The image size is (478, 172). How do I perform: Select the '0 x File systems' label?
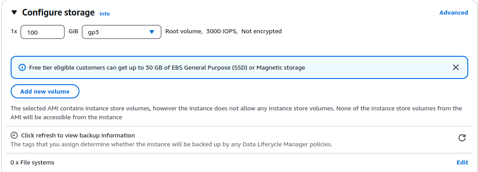32,163
